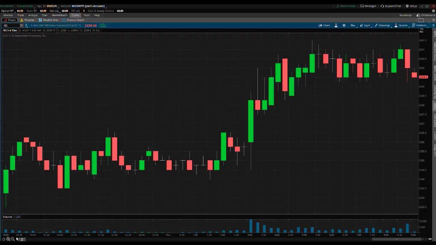The width and height of the screenshot is (436, 245).
Task: Expand the /ES symbol dropdown arrow
Action: (x=21, y=26)
